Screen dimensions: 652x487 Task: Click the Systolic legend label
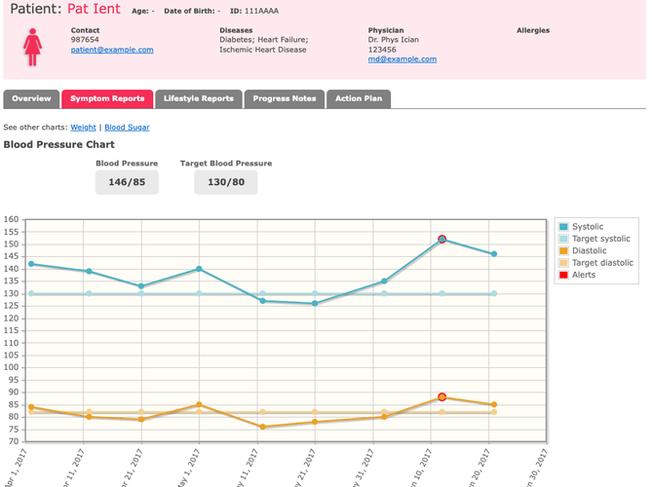coord(588,227)
